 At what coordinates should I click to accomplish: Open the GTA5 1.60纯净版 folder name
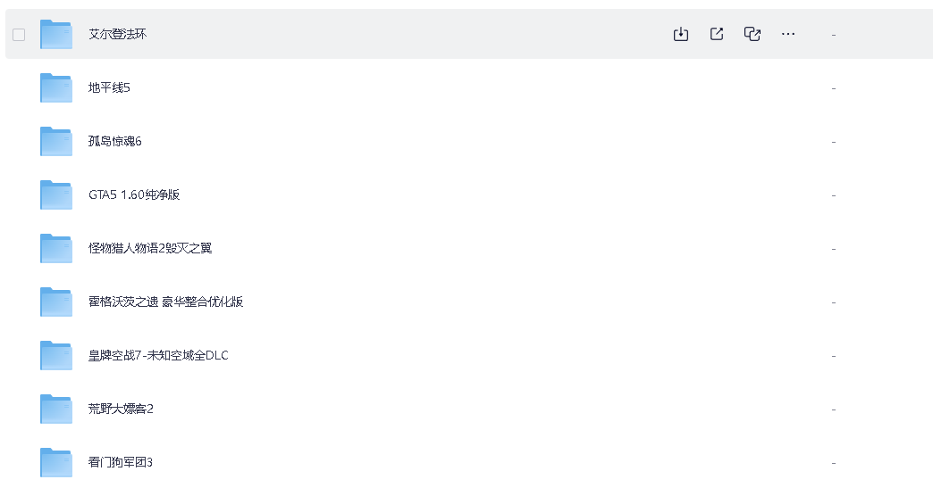[x=134, y=194]
